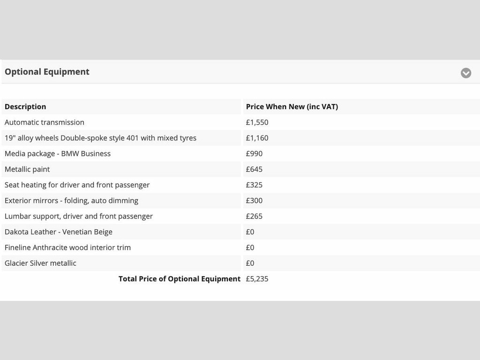
Task: Click the £1,550 automatic transmission price
Action: click(x=257, y=122)
